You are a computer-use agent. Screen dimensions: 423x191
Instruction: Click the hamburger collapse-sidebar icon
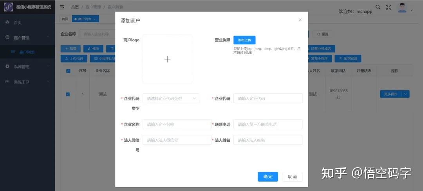pos(62,7)
